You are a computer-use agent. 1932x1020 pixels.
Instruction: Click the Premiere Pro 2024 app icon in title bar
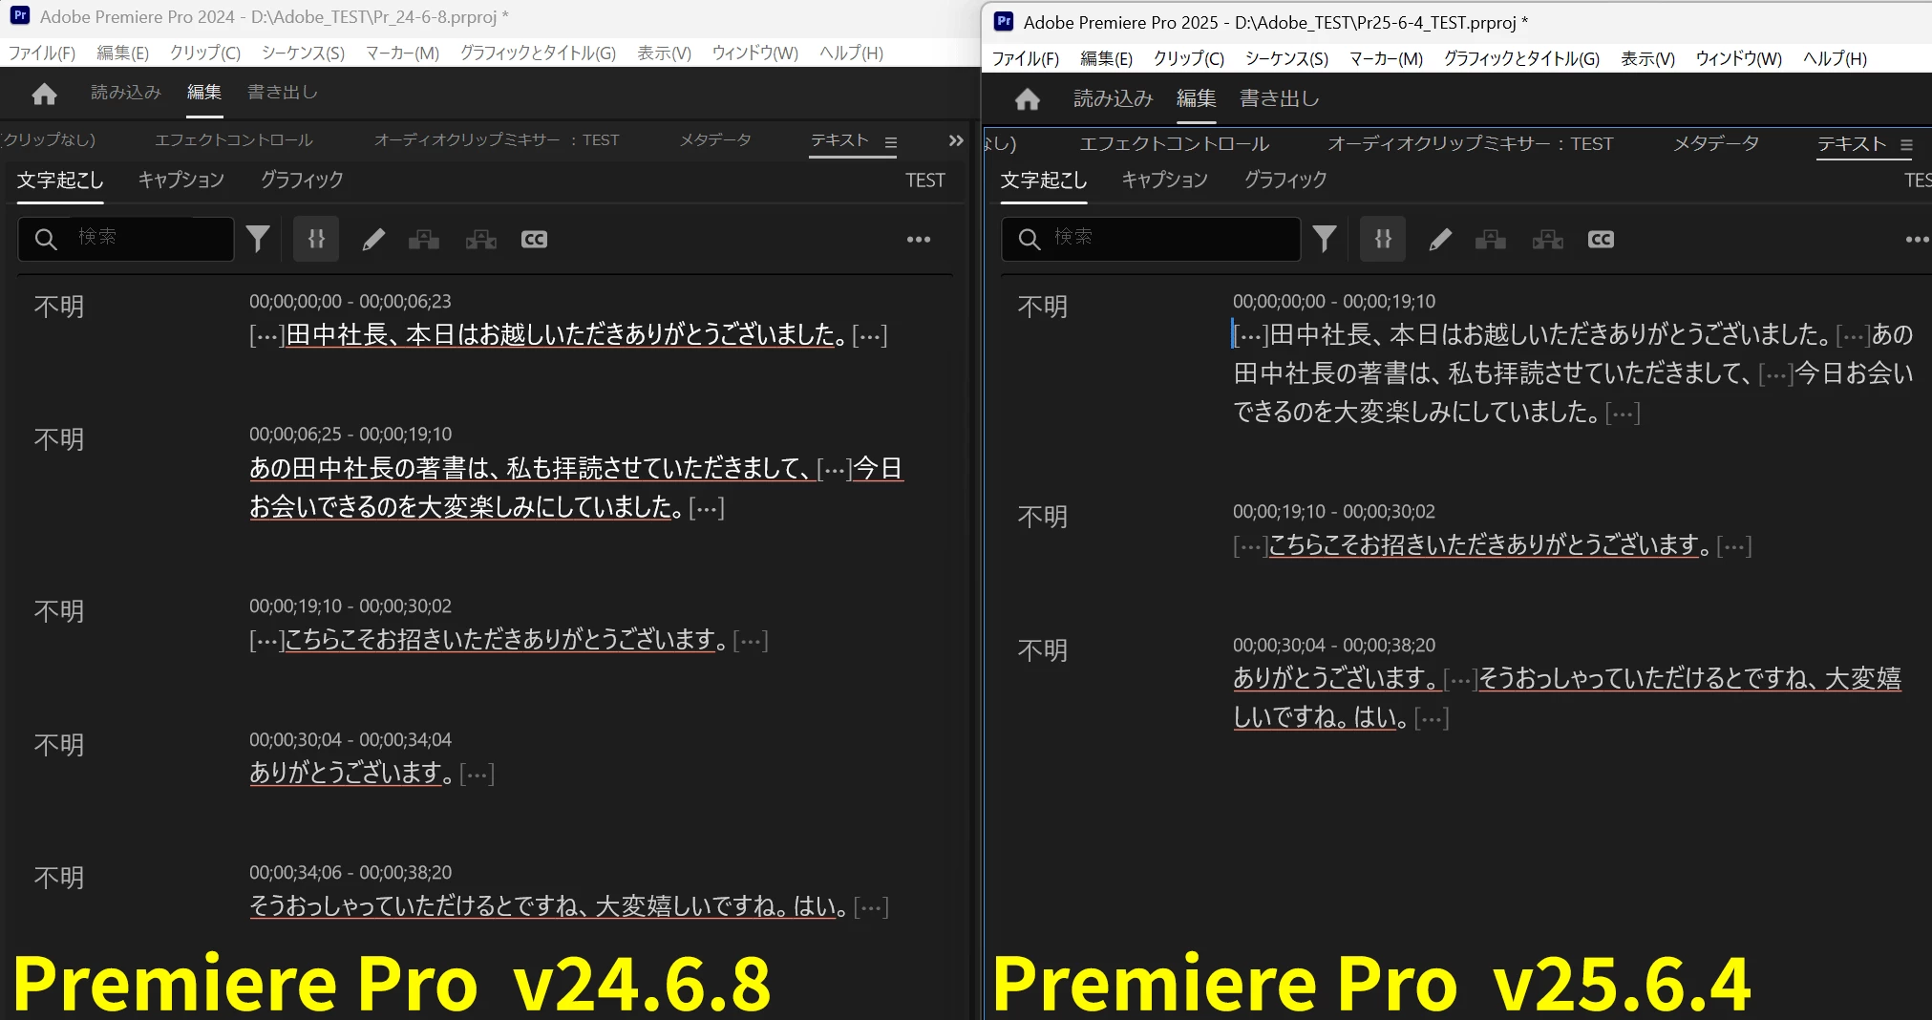pyautogui.click(x=19, y=15)
